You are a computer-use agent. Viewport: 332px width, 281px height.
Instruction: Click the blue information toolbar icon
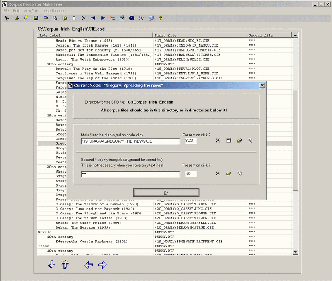(132, 18)
